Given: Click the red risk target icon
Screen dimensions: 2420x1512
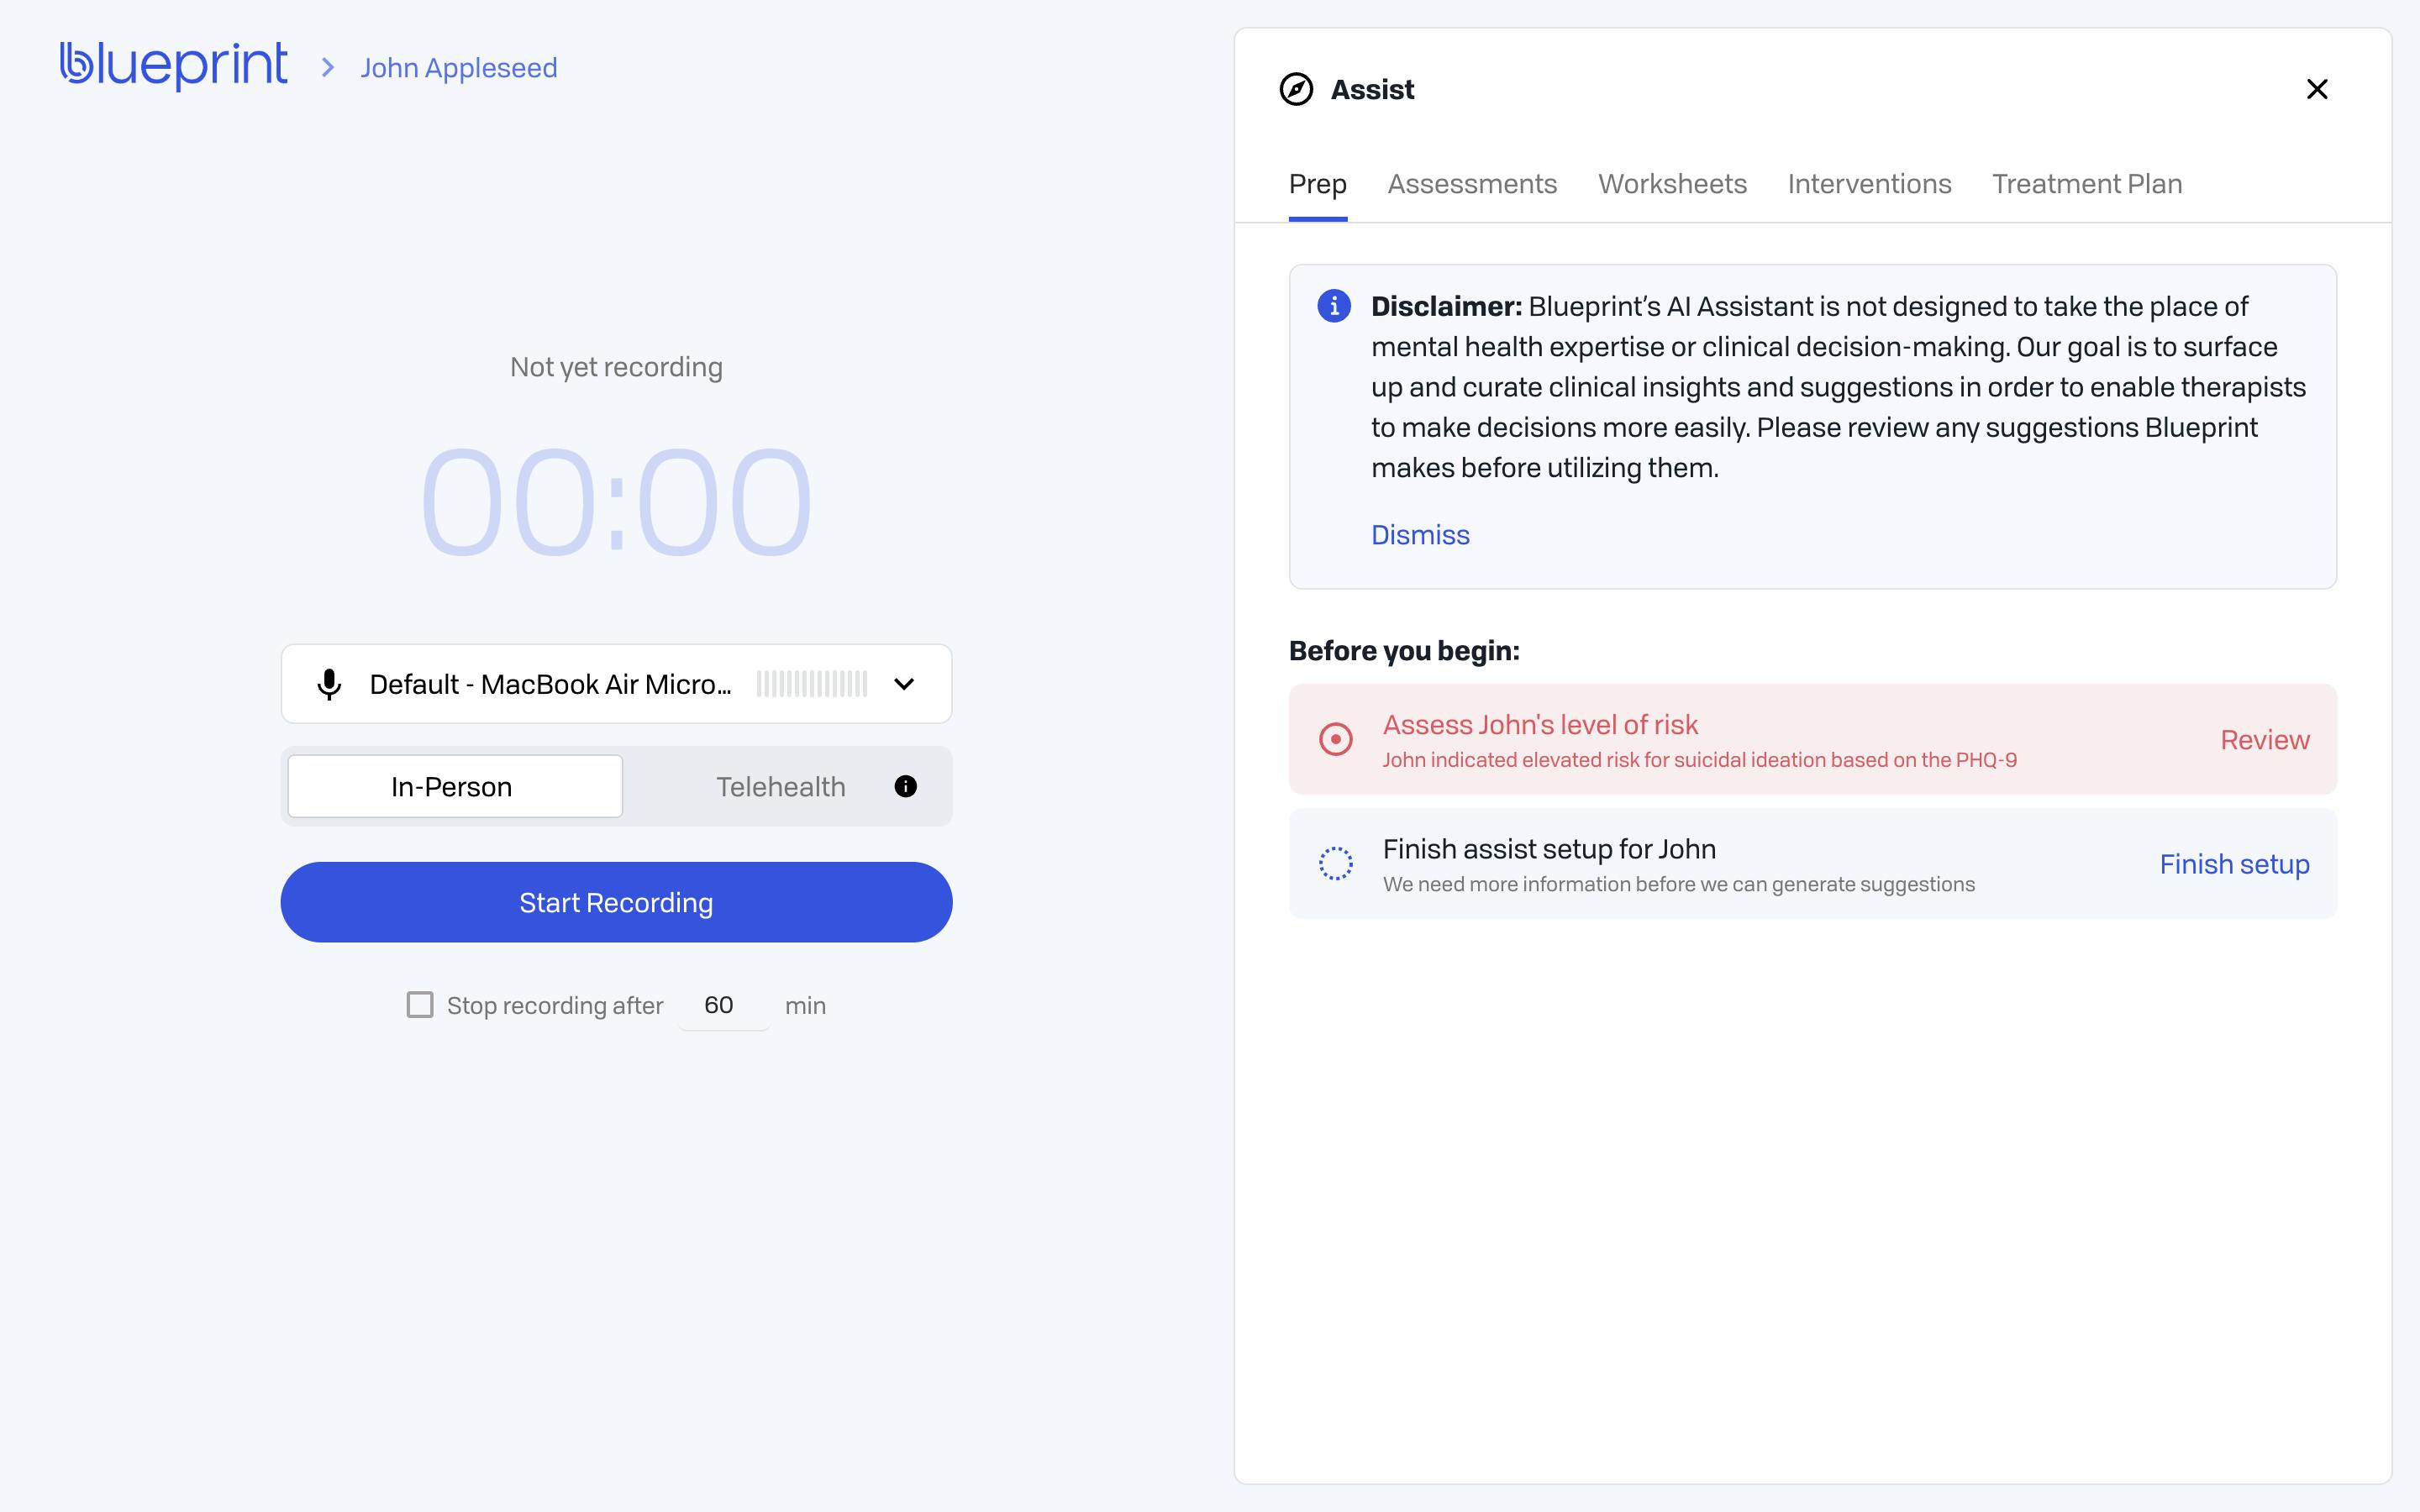Looking at the screenshot, I should [1335, 739].
